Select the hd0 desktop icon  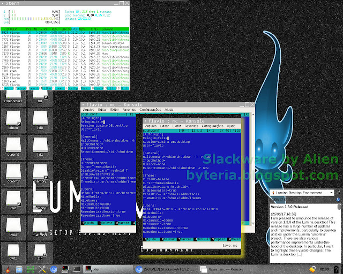pyautogui.click(x=40, y=120)
